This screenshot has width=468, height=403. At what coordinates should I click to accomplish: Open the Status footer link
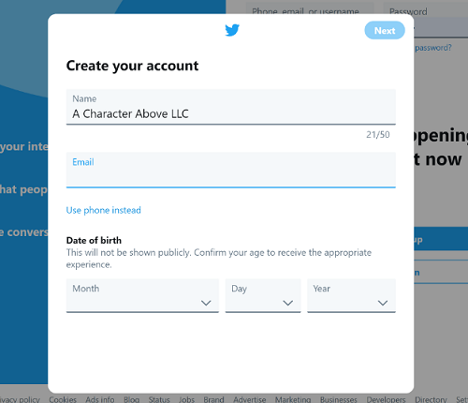click(x=159, y=399)
